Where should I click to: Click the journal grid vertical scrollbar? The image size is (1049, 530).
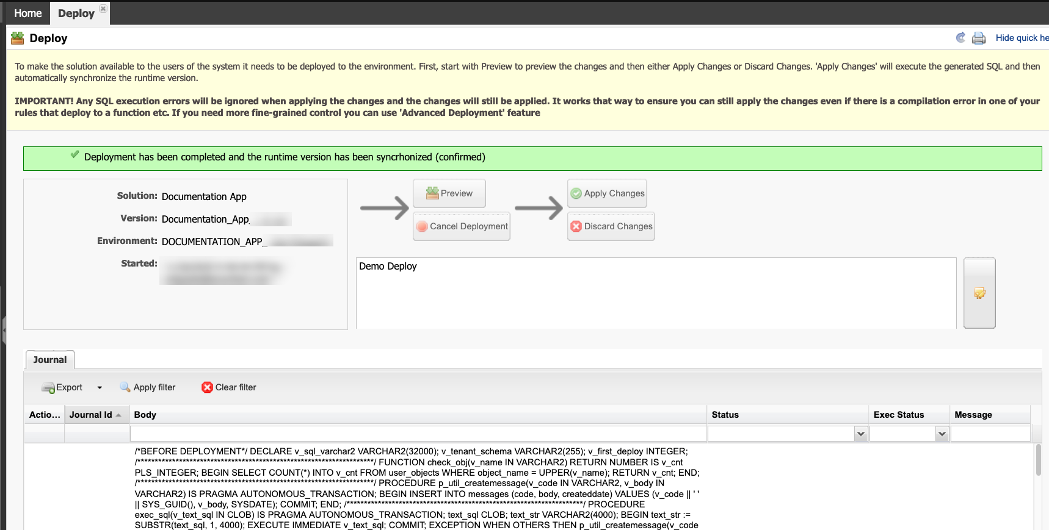(x=1039, y=460)
